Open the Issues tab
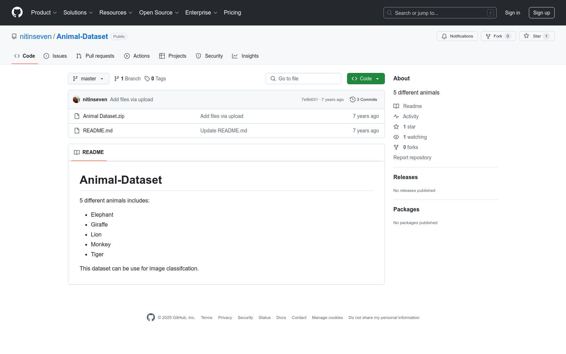Image resolution: width=566 pixels, height=354 pixels. tap(55, 56)
